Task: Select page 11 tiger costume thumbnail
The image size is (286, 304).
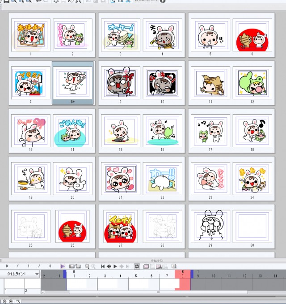Action: [x=210, y=83]
